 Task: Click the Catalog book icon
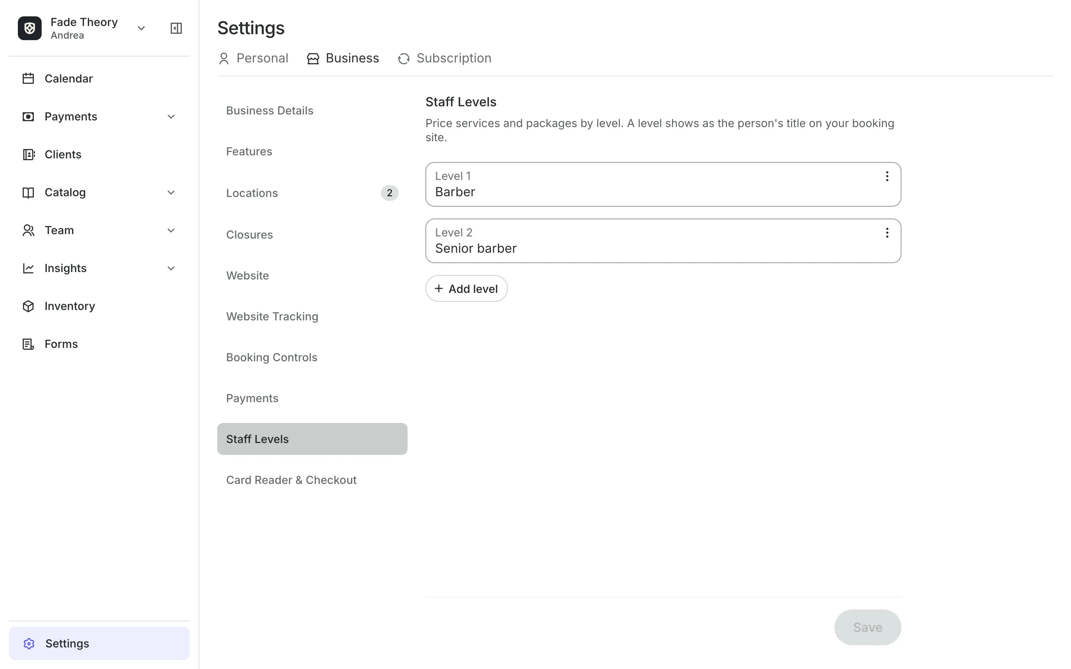tap(28, 193)
